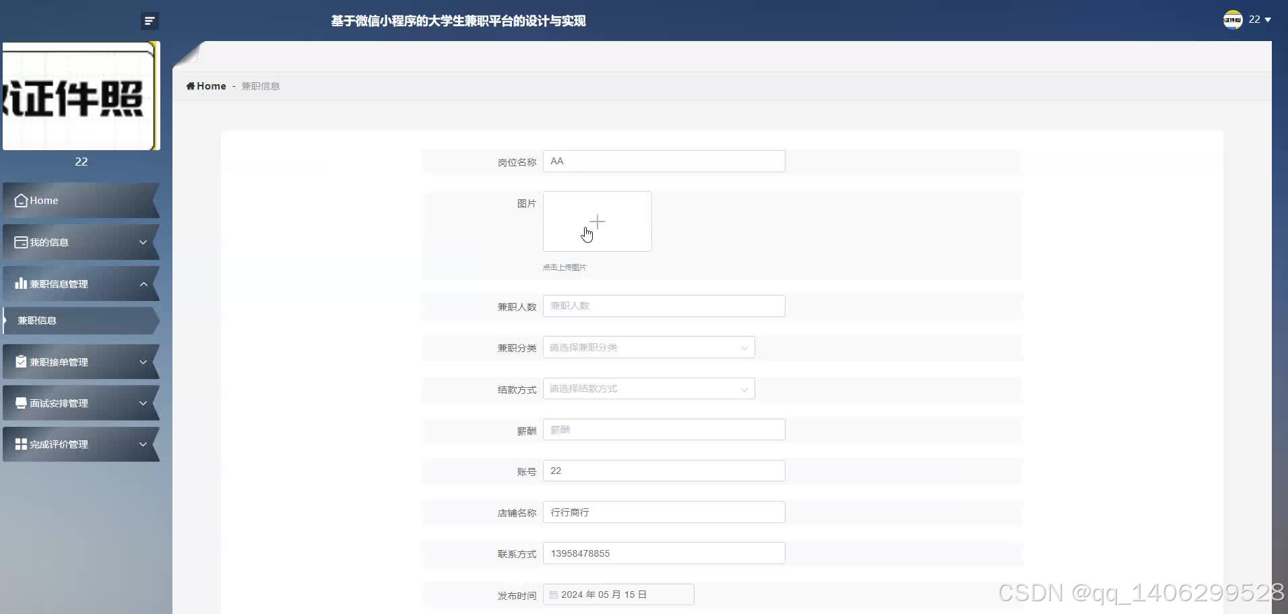Click the 面试安排管理 monitor icon
Image resolution: width=1288 pixels, height=614 pixels.
(21, 403)
